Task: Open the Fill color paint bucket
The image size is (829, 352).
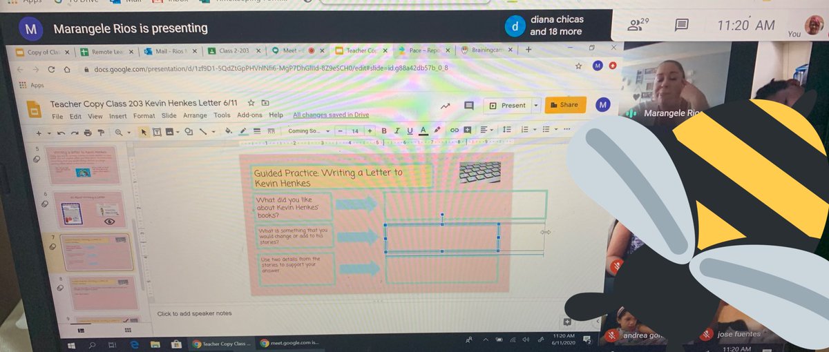Action: 229,131
